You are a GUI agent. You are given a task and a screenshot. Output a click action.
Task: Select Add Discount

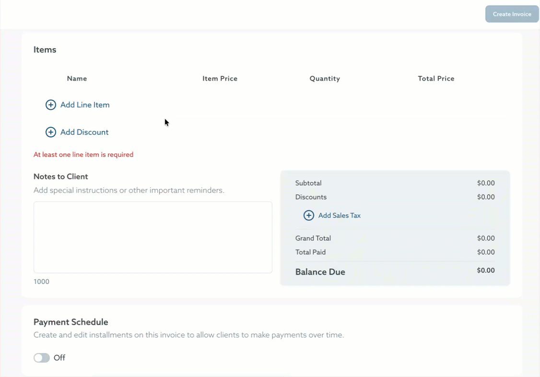[x=83, y=132]
